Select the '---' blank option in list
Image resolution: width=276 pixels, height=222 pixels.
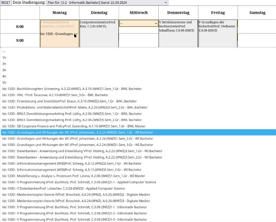tap(4, 52)
